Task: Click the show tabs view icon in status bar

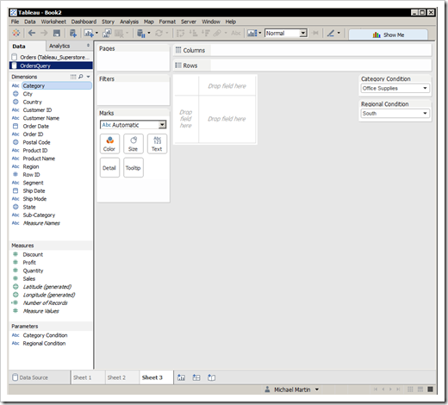Action: [430, 389]
